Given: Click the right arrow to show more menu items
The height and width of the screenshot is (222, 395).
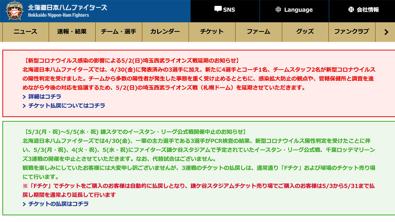Looking at the screenshot, I should (386, 32).
